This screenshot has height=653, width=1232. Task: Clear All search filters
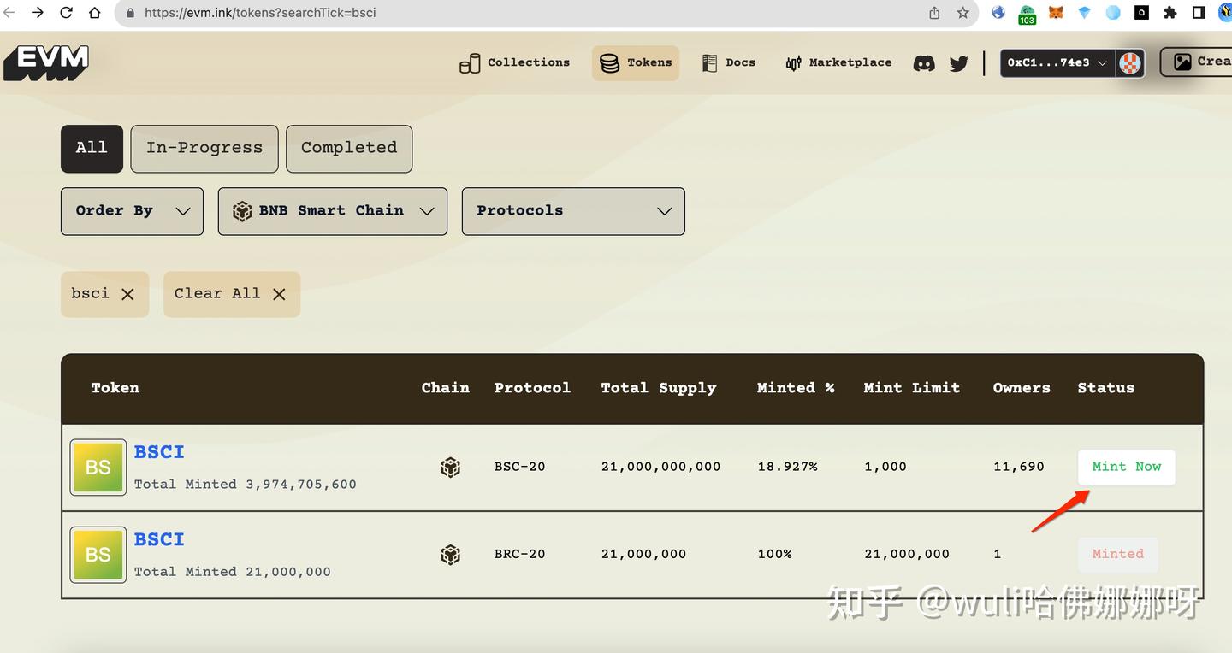point(231,294)
